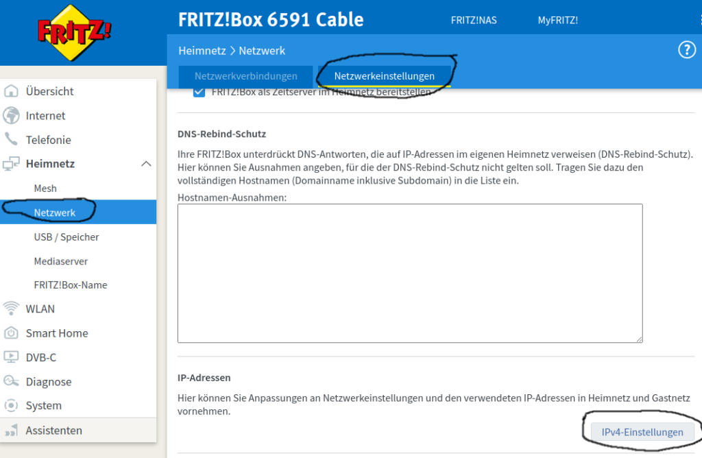The width and height of the screenshot is (702, 458).
Task: Click the DVB-C monitor icon
Action: pos(11,357)
